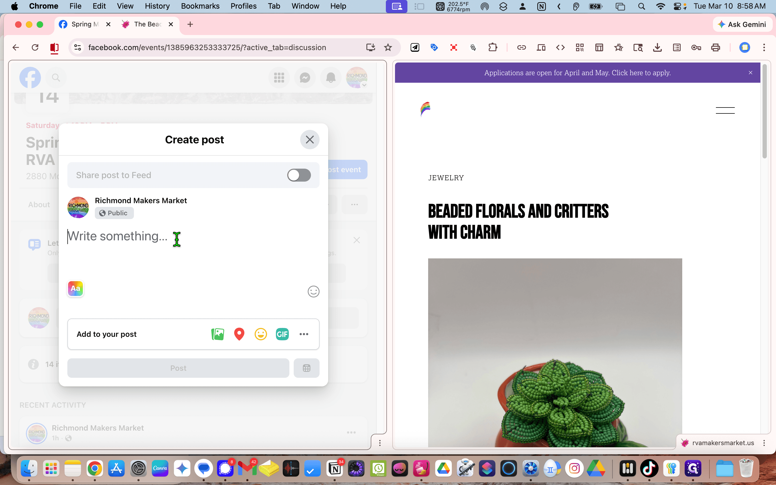
Task: Add location check-in pin icon
Action: coord(239,334)
